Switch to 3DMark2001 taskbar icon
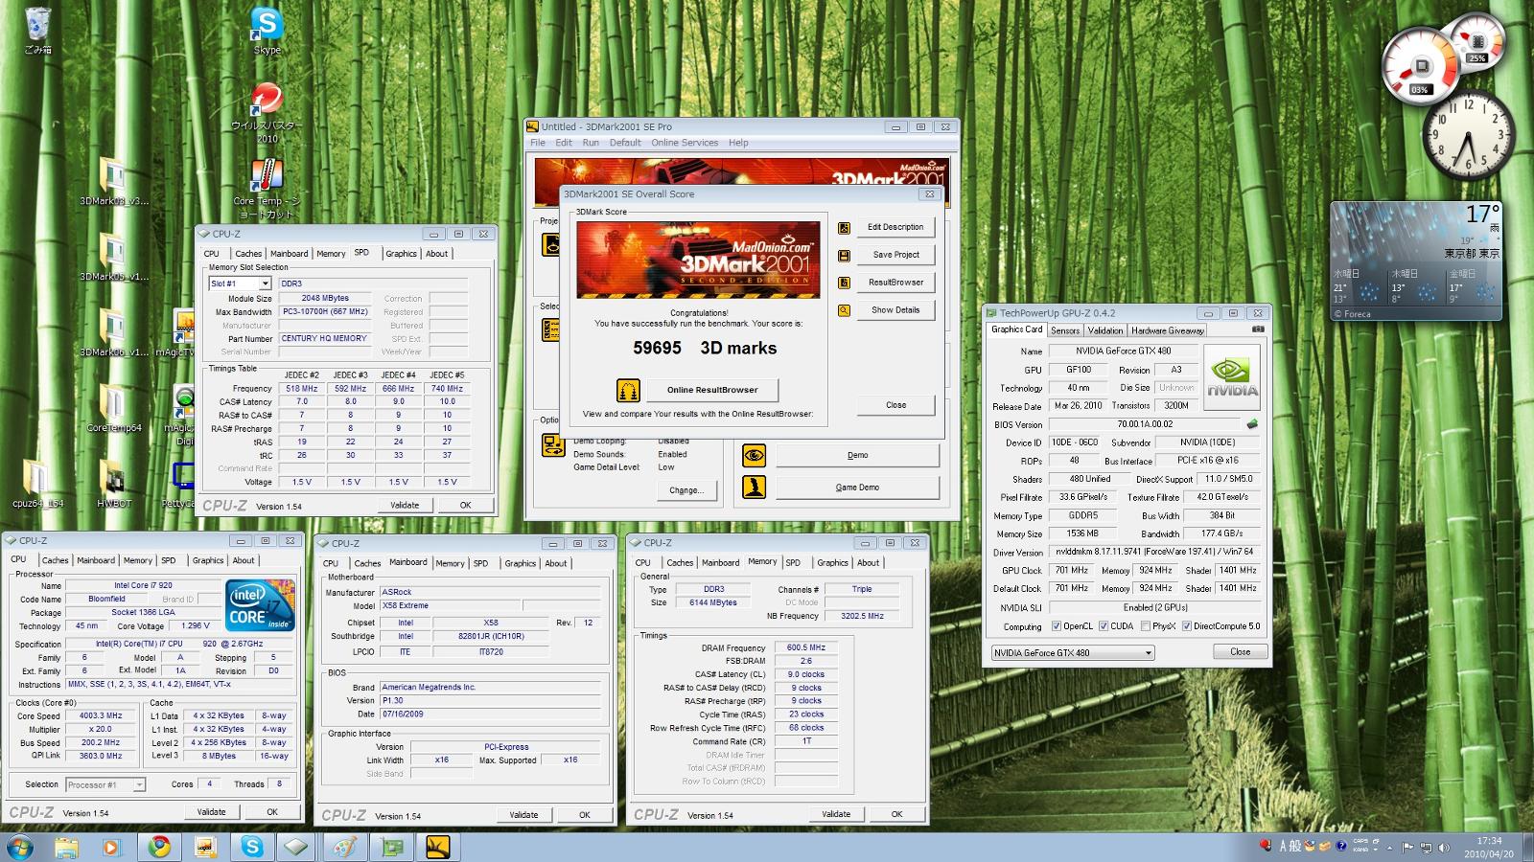 click(437, 847)
